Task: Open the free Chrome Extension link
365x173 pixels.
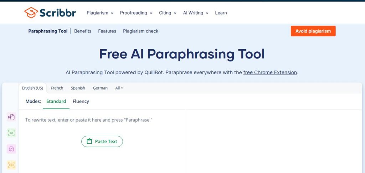Action: point(270,72)
